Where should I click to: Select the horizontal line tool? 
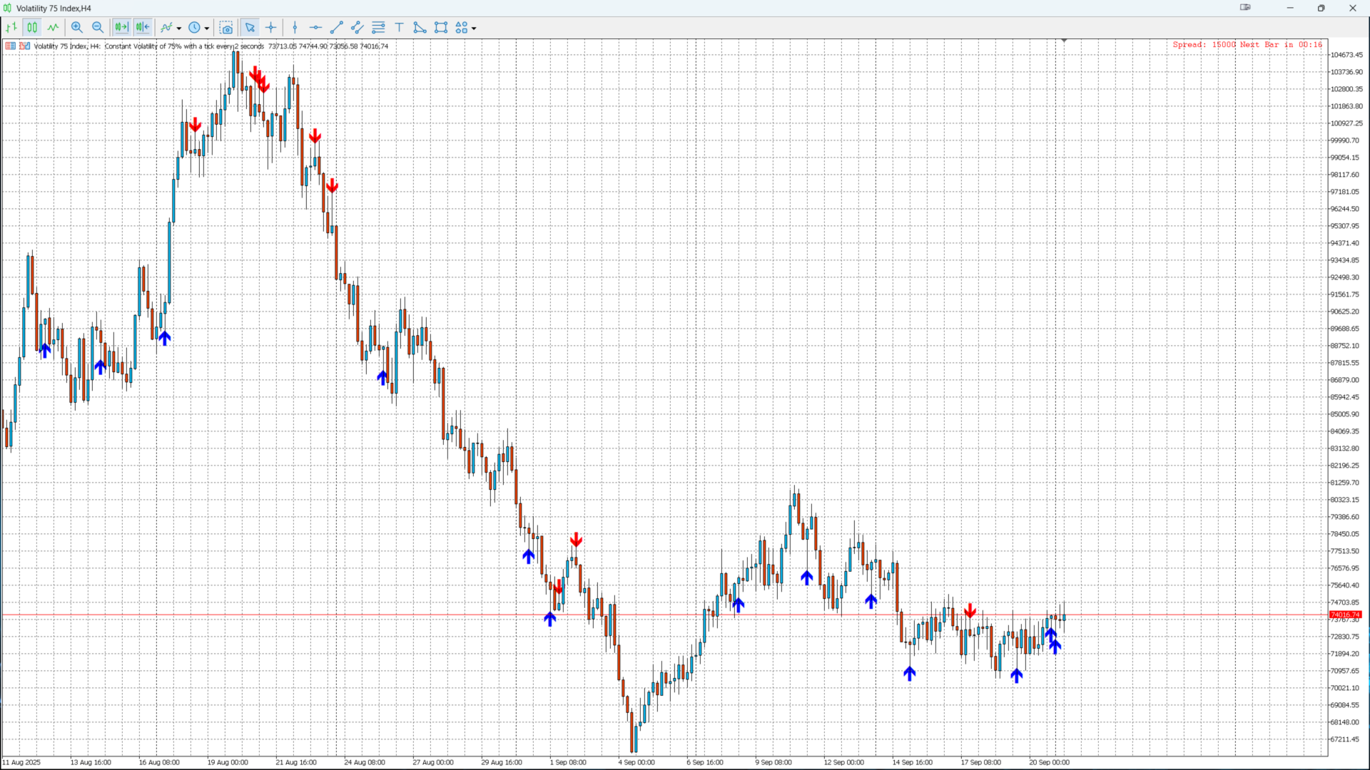pos(315,28)
